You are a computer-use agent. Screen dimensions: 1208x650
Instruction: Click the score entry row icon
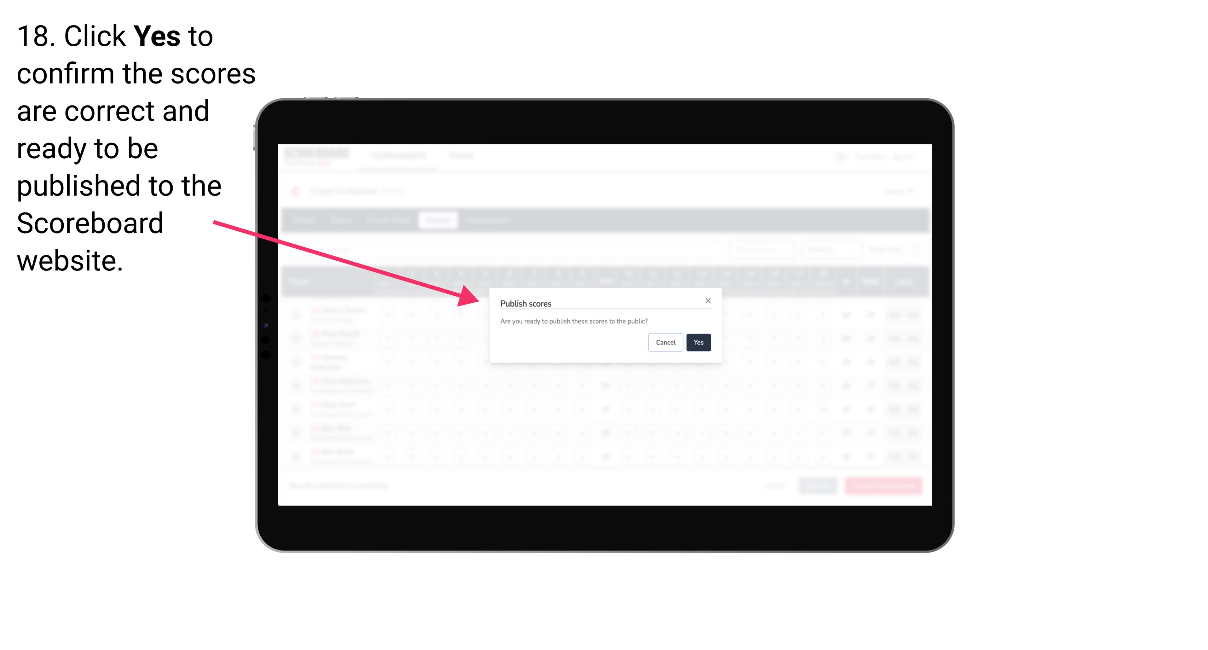click(x=297, y=315)
